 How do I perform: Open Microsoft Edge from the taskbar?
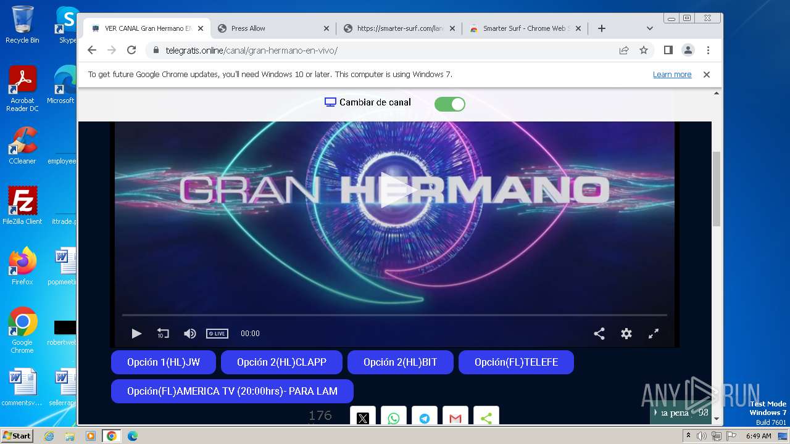coord(133,436)
